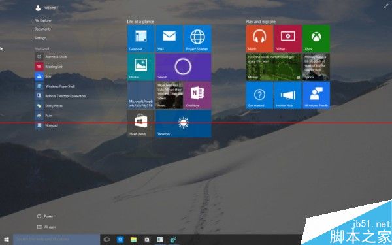The height and width of the screenshot is (245, 392).
Task: Open the red Video tile
Action: pos(287,39)
